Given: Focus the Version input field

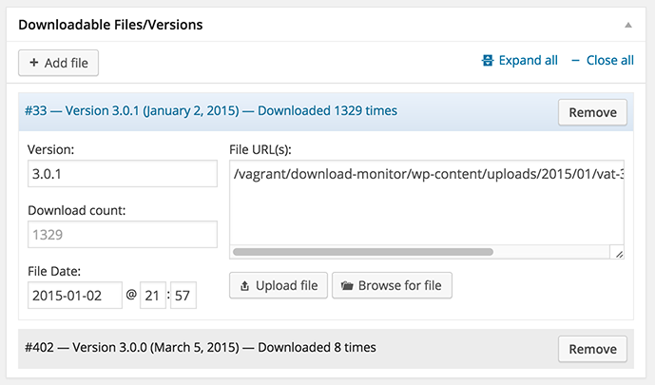Looking at the screenshot, I should tap(123, 174).
